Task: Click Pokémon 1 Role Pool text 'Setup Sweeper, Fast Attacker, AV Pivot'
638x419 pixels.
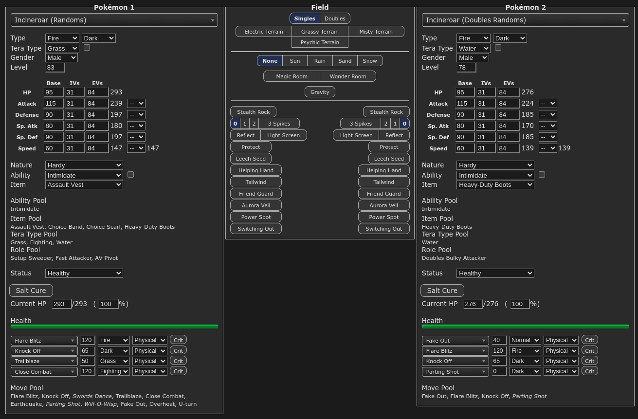Action: tap(64, 258)
